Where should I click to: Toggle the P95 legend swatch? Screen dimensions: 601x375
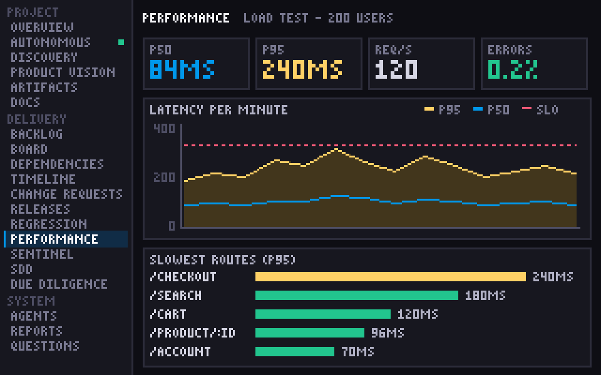pos(429,109)
